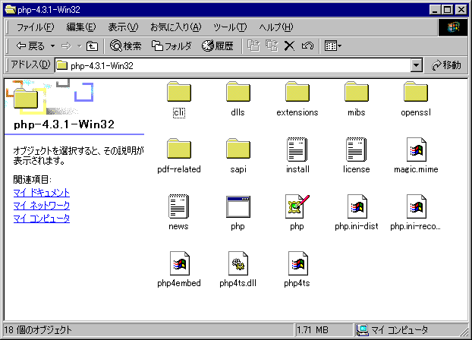Select the mibs folder icon
Viewport: 472px width, 340px height.
357,92
